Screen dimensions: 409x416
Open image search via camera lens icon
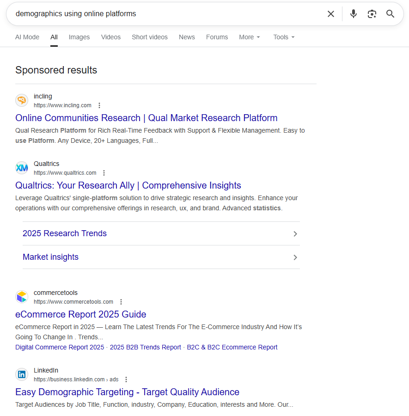(372, 14)
